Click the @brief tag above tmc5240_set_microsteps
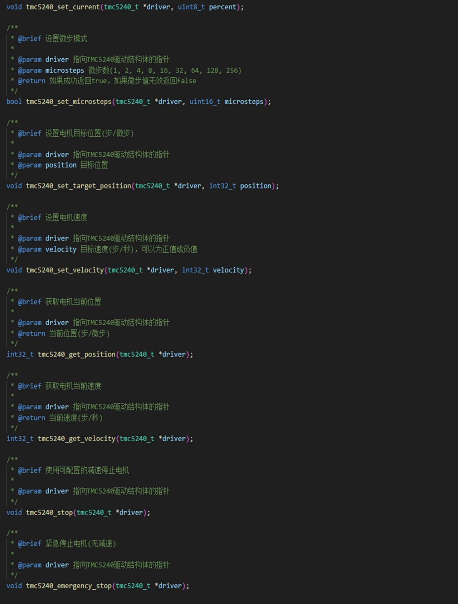This screenshot has height=604, width=458. [30, 39]
